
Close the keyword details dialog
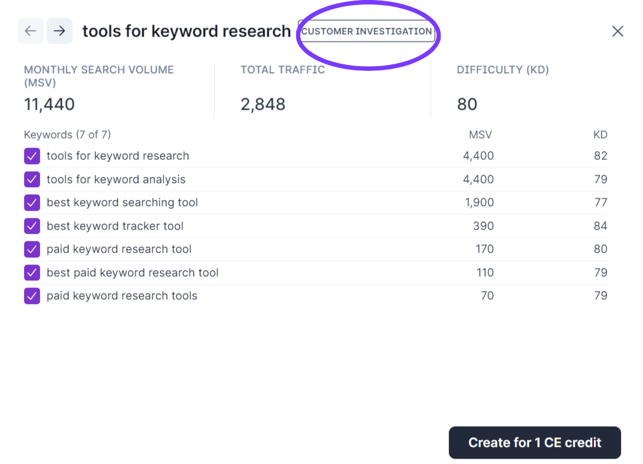617,31
